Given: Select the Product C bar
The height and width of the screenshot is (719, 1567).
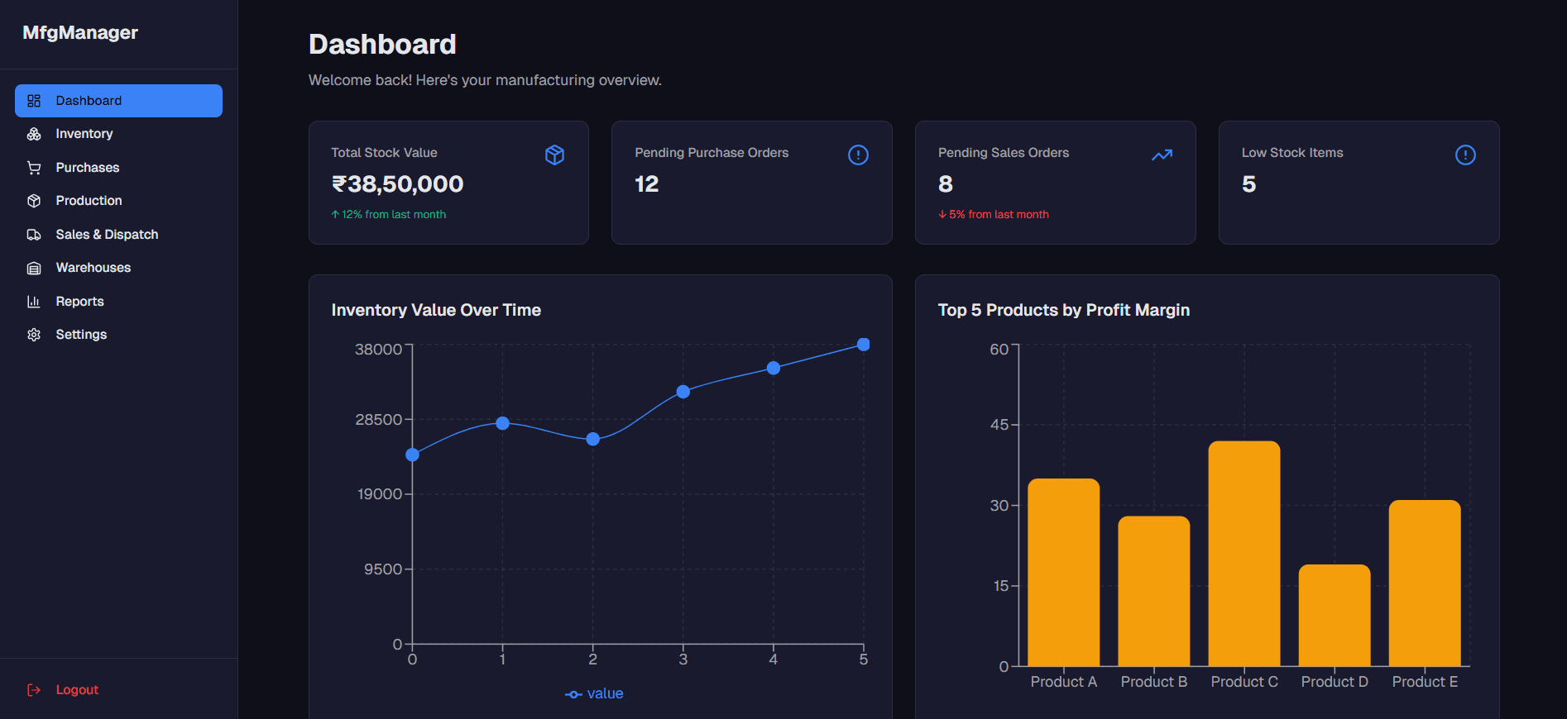Looking at the screenshot, I should (x=1244, y=554).
